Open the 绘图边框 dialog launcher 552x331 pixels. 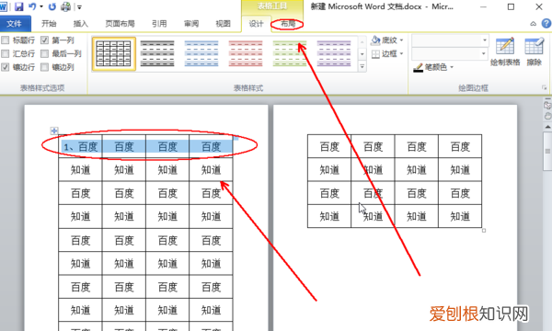pyautogui.click(x=545, y=87)
